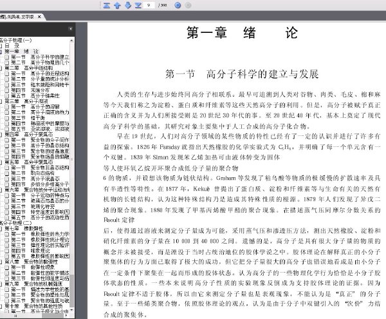Click bookmarks panel horizontal scroll-right arrow

[66, 316]
